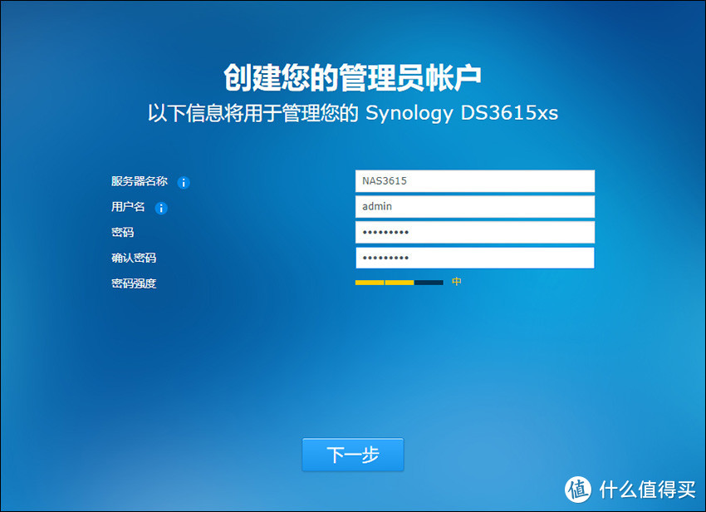Select the username field showing admin

(474, 207)
